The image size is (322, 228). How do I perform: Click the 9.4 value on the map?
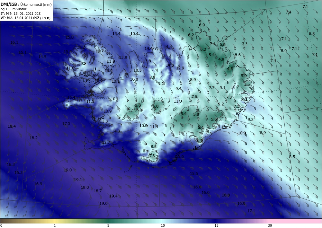click(x=178, y=88)
